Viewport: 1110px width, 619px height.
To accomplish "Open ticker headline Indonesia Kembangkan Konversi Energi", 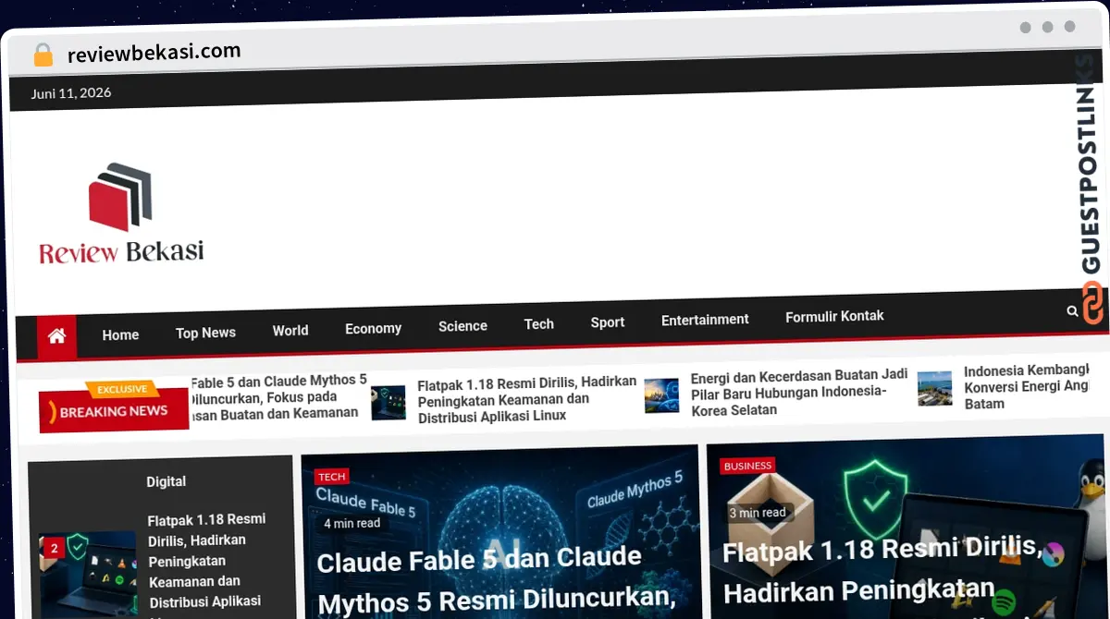I will point(1026,387).
